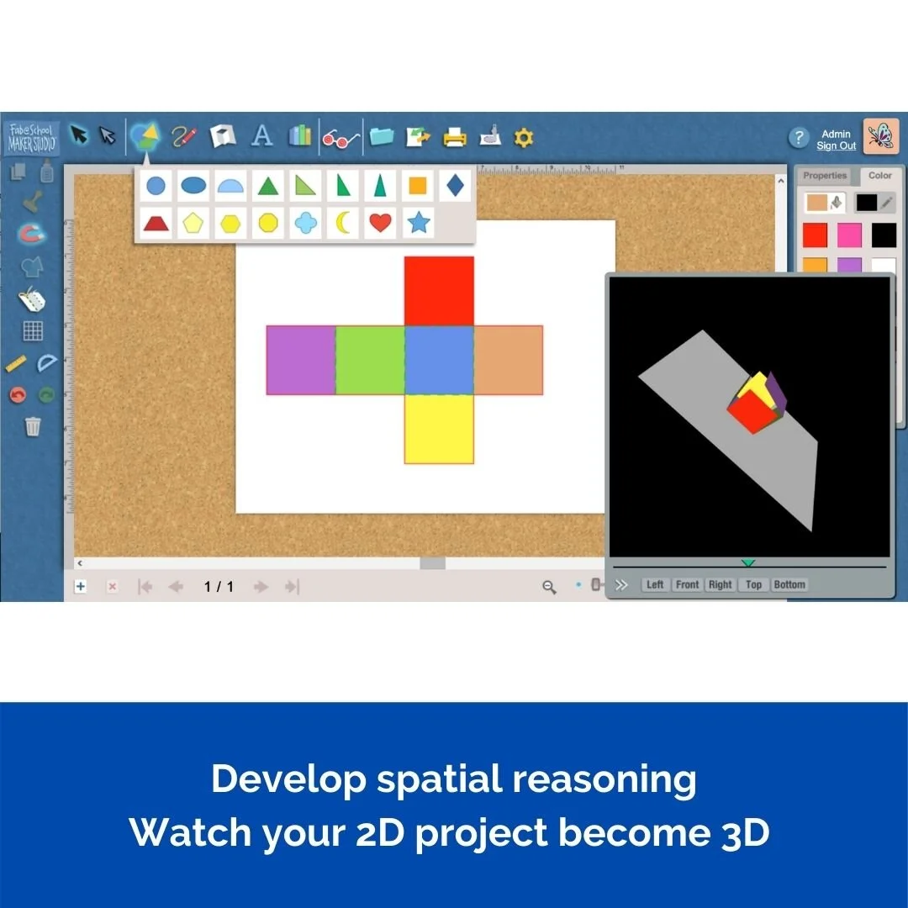The width and height of the screenshot is (908, 908).
Task: Open settings with the gear icon
Action: click(x=524, y=138)
